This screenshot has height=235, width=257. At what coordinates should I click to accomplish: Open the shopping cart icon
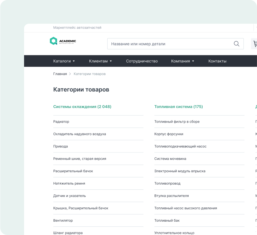pos(255,43)
